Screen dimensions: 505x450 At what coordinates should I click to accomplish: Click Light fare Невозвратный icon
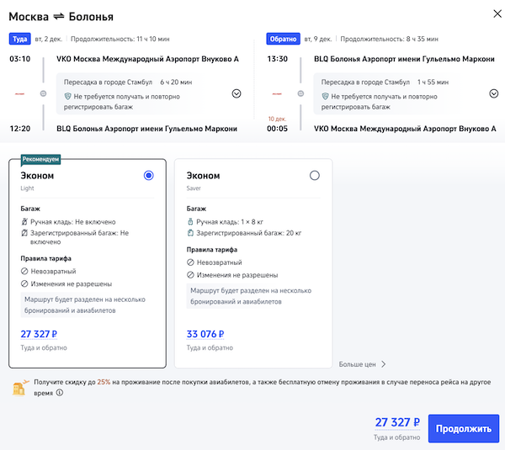(x=24, y=273)
